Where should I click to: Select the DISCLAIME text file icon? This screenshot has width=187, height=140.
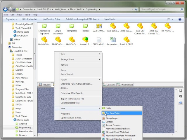pos(99,41)
